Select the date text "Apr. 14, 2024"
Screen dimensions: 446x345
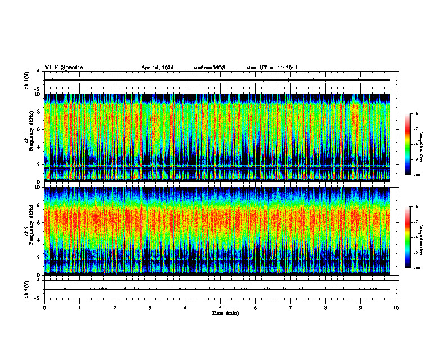(157, 68)
